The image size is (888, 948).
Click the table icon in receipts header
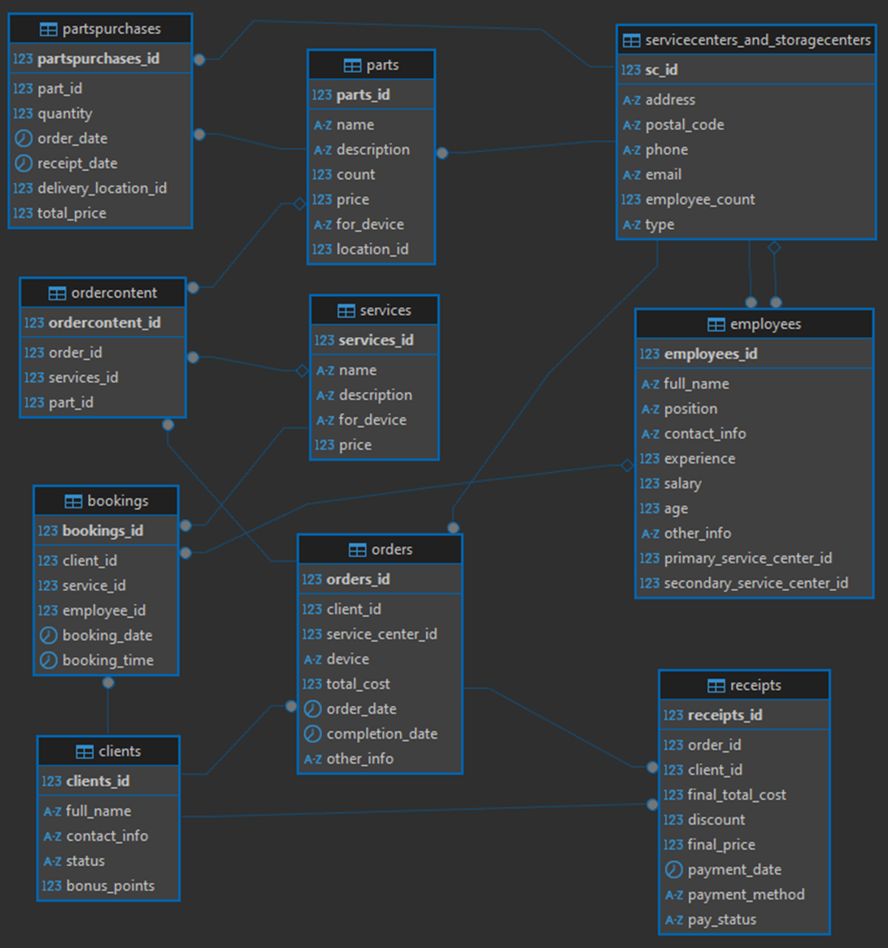coord(716,685)
